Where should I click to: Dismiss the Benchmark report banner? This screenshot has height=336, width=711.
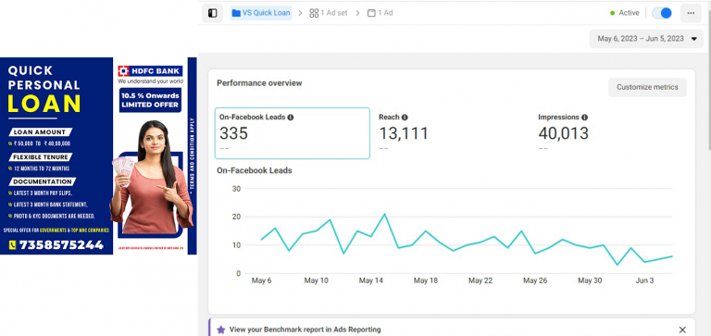pyautogui.click(x=682, y=330)
